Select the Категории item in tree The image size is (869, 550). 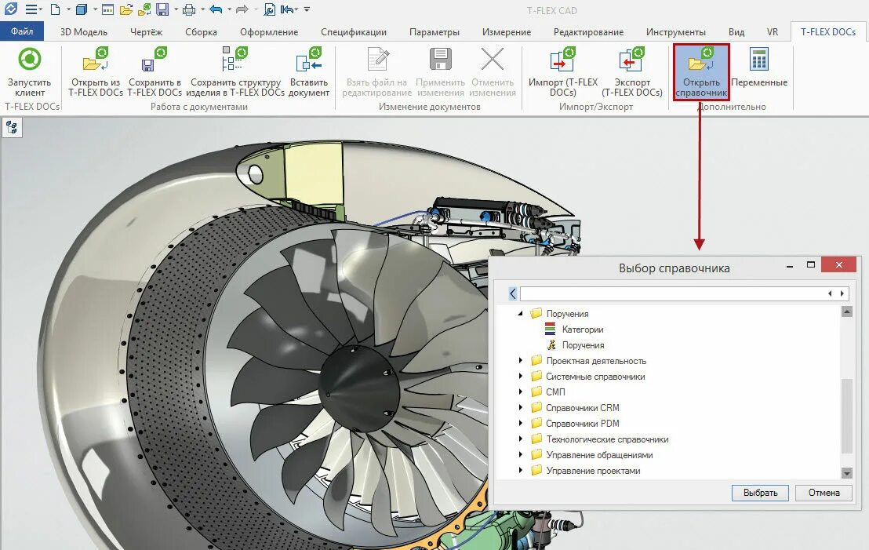(x=583, y=330)
